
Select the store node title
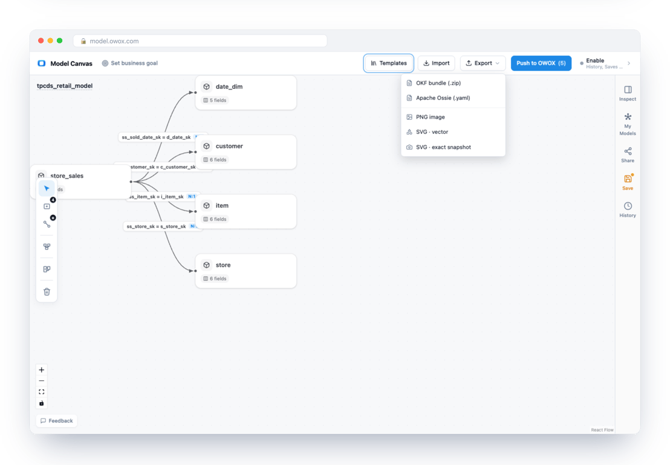point(223,265)
